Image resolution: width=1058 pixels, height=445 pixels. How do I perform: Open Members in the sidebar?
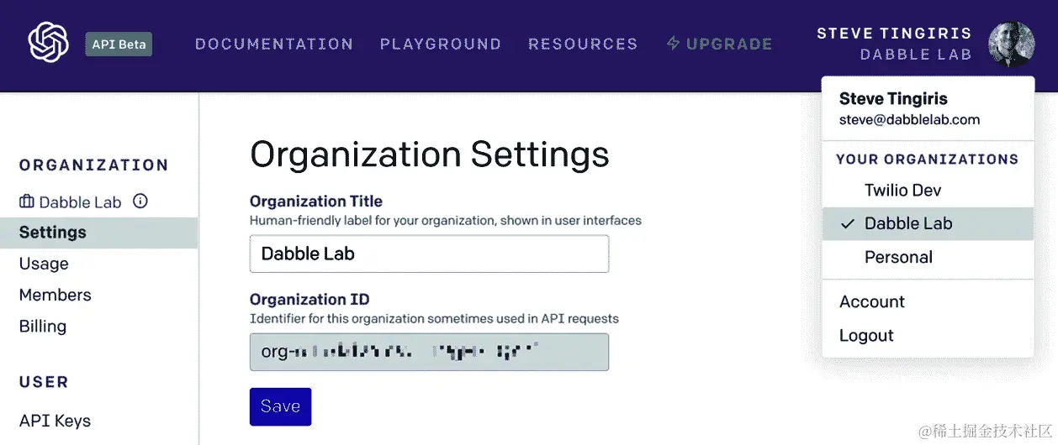[55, 295]
